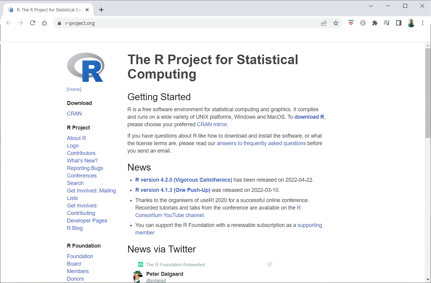431x283 pixels.
Task: Open the Donors link
Action: point(75,279)
